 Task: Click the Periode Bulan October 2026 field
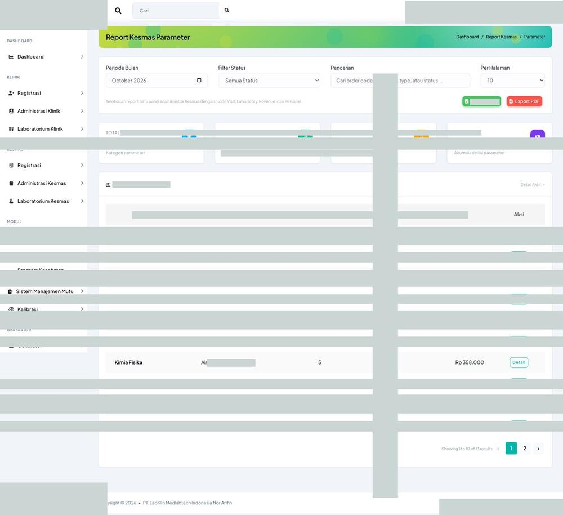157,81
